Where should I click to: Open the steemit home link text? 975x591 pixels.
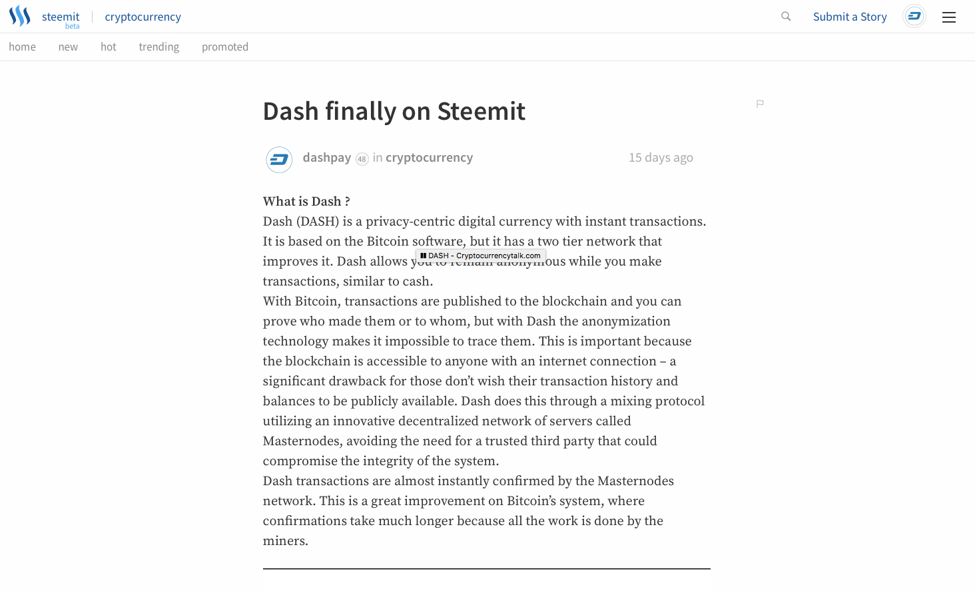(x=61, y=17)
